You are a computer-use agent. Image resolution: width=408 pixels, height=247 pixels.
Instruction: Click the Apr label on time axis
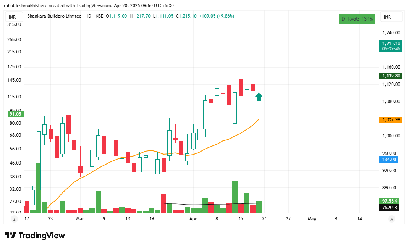point(193,219)
